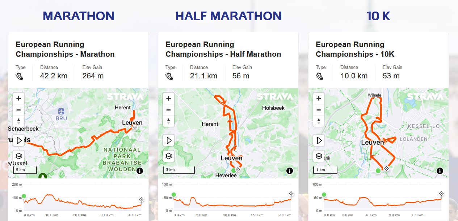Click the Strava logo on Marathon map
The width and height of the screenshot is (458, 221).
(125, 96)
